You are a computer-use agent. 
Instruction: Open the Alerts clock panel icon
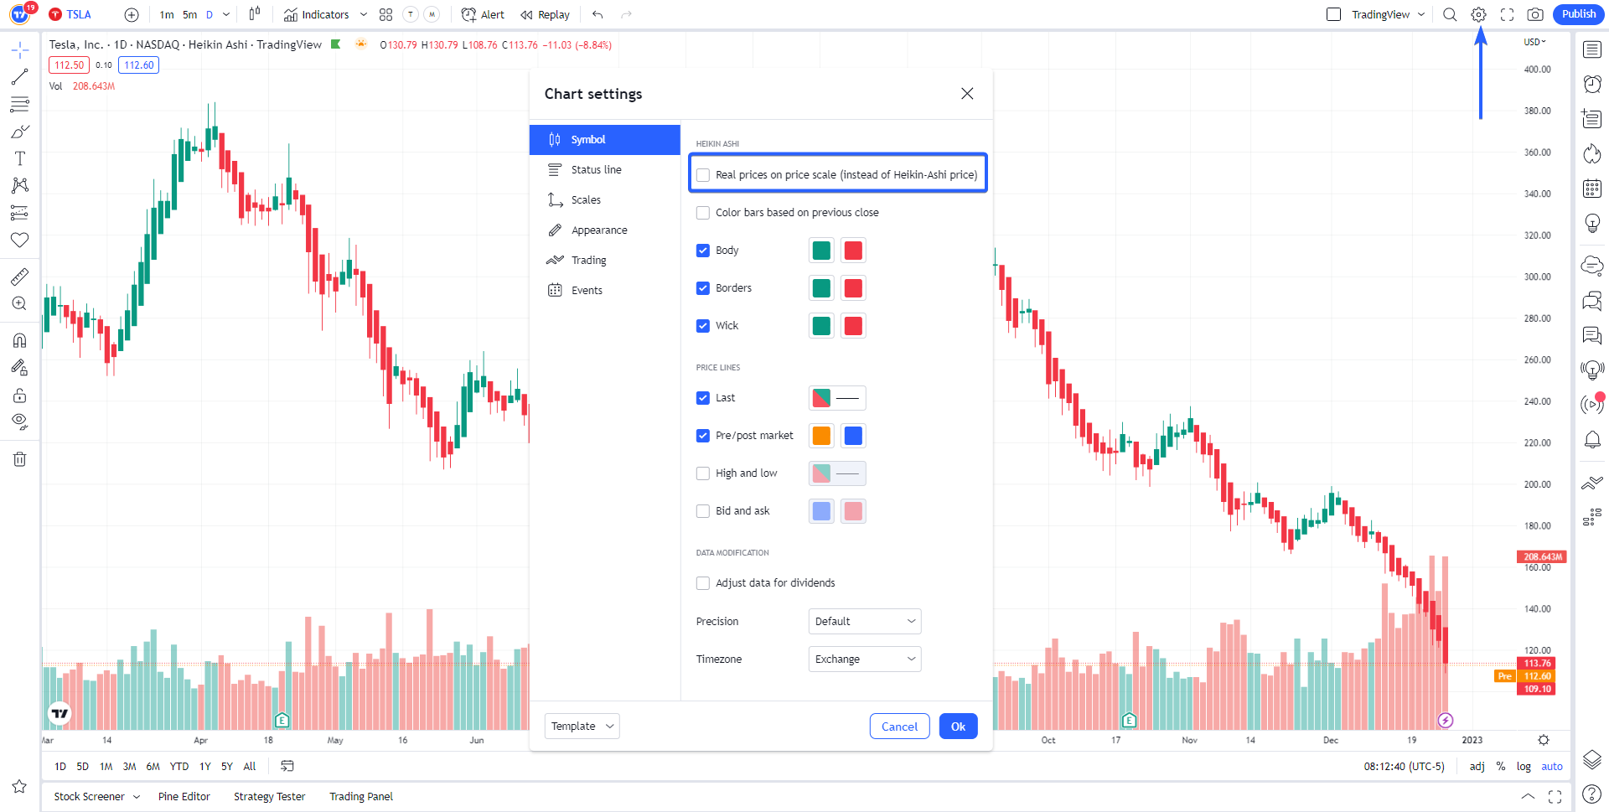[x=1591, y=84]
